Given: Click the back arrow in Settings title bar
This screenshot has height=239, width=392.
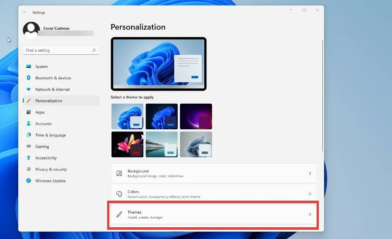Looking at the screenshot, I should pos(25,13).
